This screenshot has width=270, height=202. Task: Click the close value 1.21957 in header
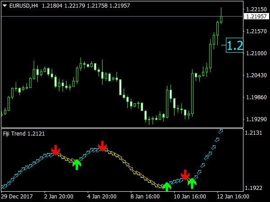[120, 6]
